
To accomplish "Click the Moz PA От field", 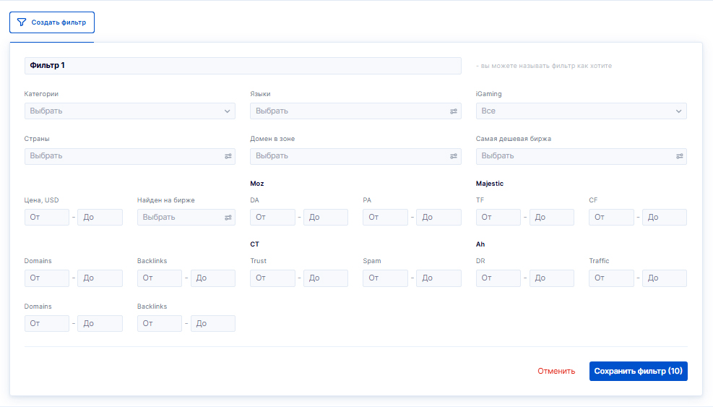I will tap(385, 217).
